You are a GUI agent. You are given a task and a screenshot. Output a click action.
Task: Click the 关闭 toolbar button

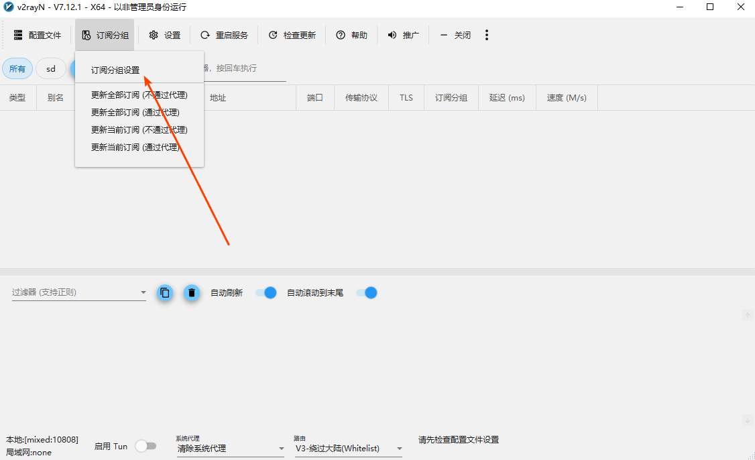coord(455,35)
